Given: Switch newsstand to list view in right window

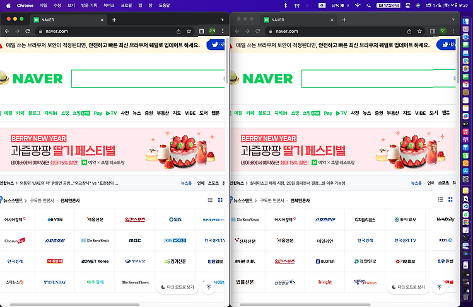Looking at the screenshot, I should (440, 200).
